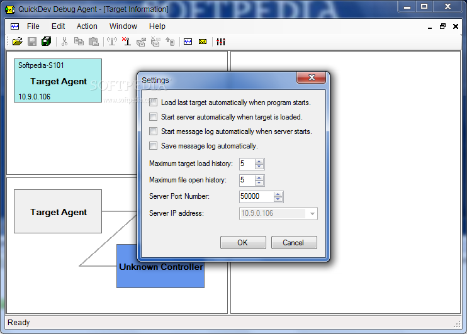
Task: Decrease maximum file open history value
Action: pos(259,183)
